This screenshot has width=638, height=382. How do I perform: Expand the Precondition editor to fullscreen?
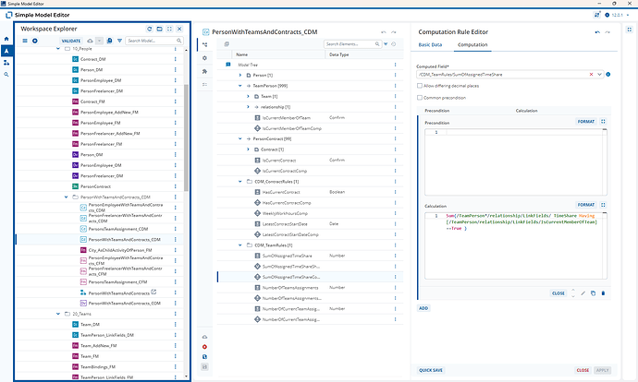click(x=603, y=122)
